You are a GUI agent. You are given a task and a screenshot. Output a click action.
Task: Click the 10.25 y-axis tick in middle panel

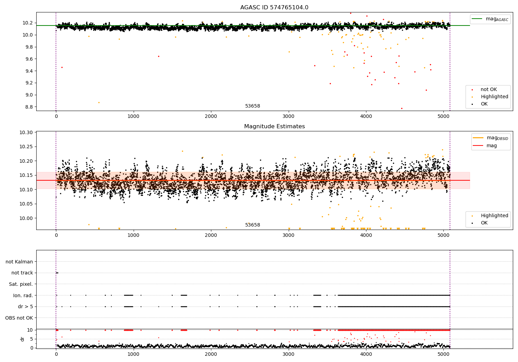pos(27,147)
